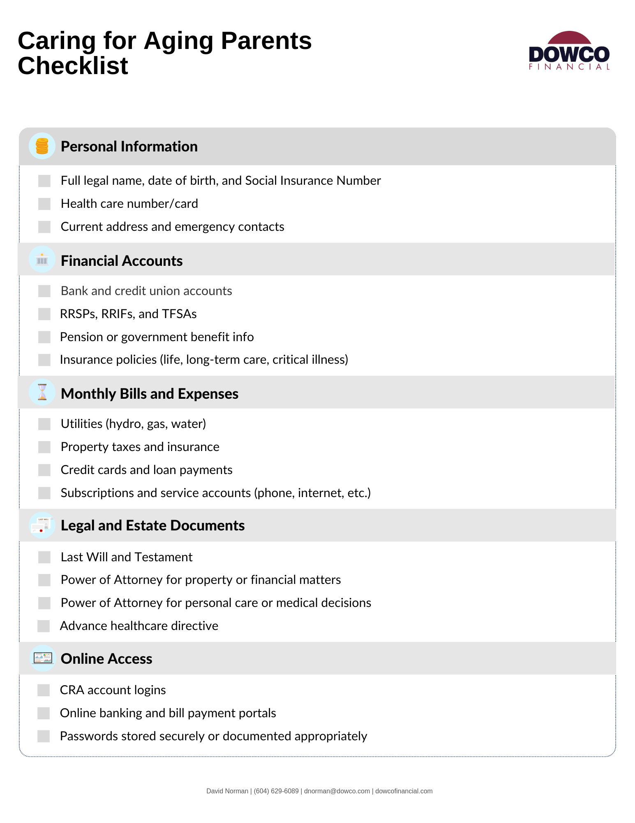
Task: Click the bank building Financial Accounts icon
Action: 42,260
